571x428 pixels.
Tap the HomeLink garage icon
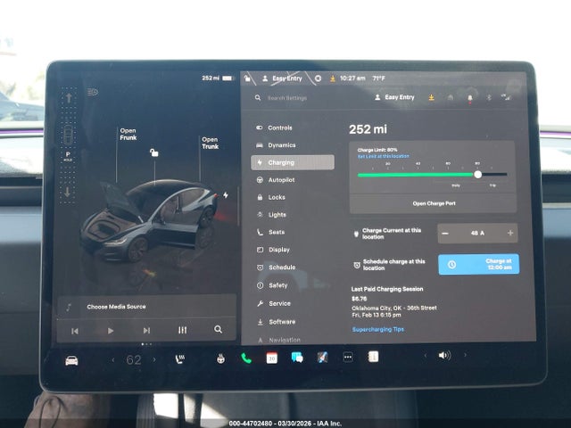coord(451,97)
